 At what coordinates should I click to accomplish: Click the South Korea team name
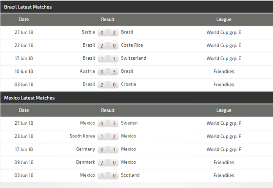[82, 136]
